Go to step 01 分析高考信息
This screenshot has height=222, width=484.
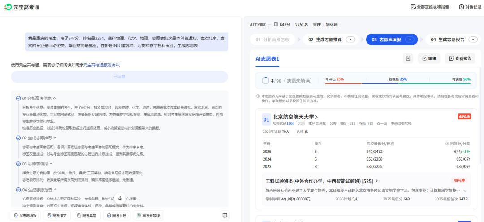(x=272, y=39)
